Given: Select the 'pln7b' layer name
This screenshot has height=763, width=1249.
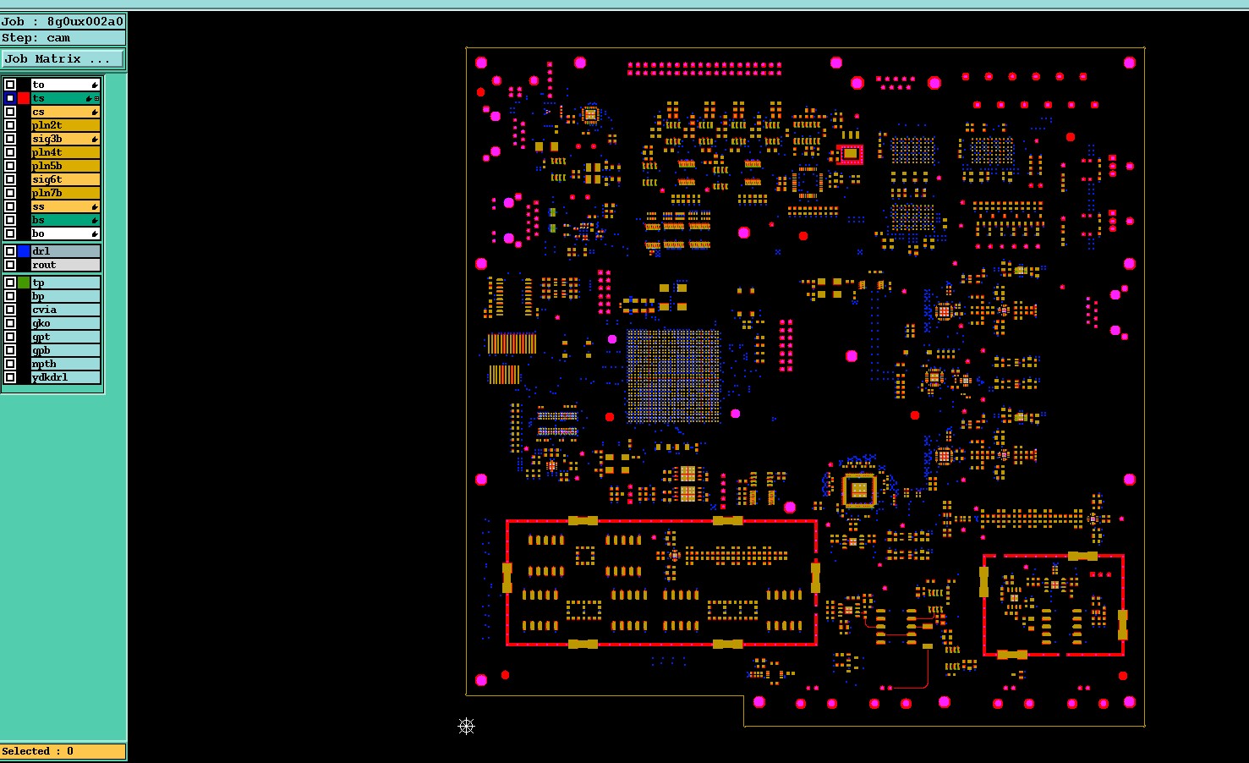Looking at the screenshot, I should (66, 193).
